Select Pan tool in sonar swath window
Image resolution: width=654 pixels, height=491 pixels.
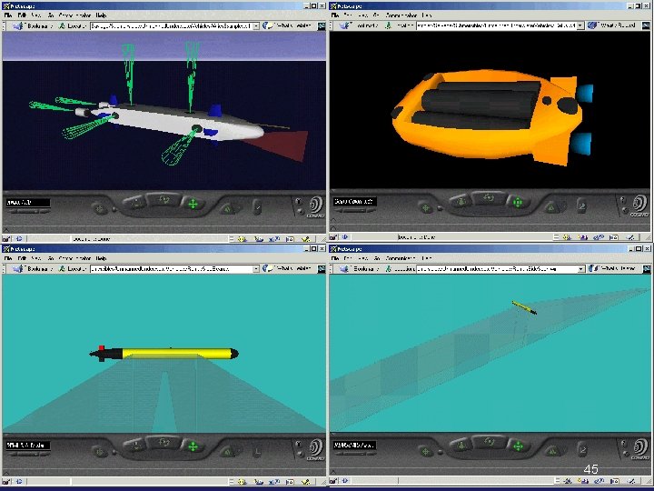[x=518, y=446]
